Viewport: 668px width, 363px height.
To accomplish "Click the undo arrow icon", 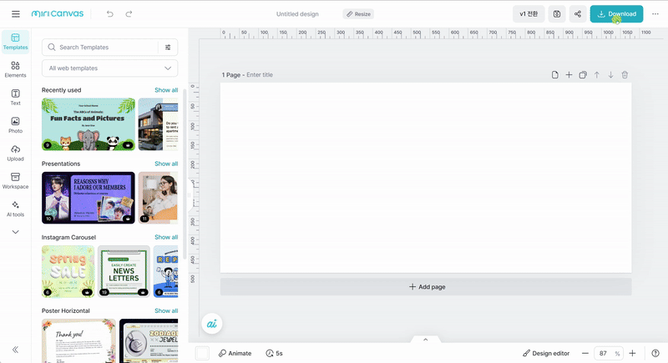I will tap(110, 14).
